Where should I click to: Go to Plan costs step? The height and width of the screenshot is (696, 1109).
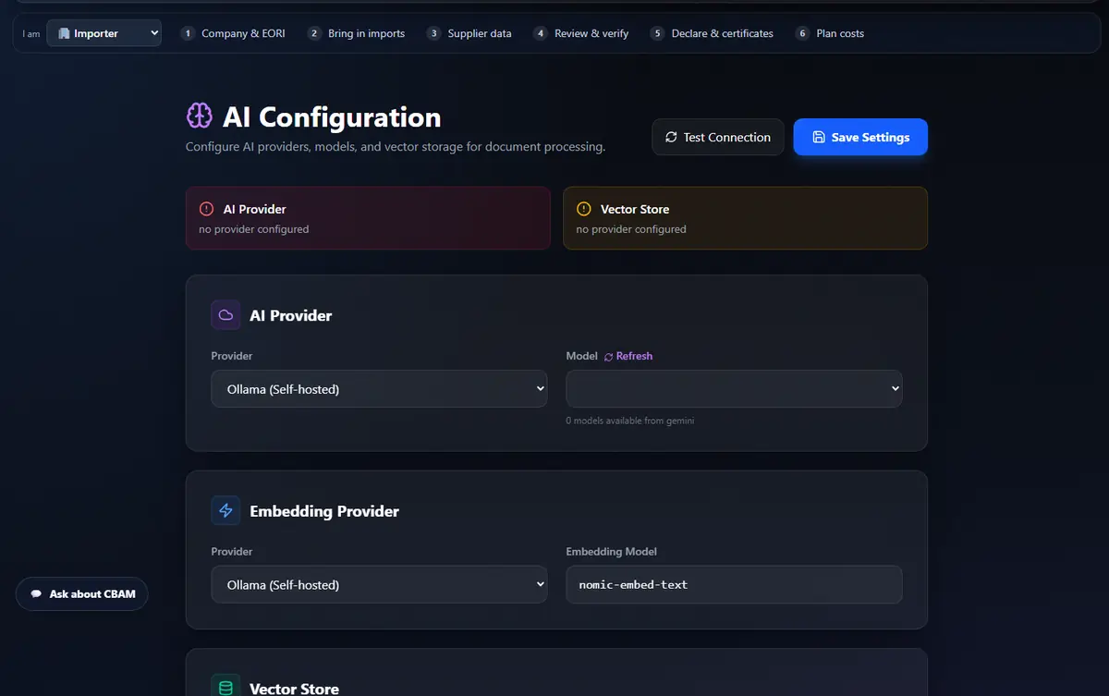(x=830, y=33)
